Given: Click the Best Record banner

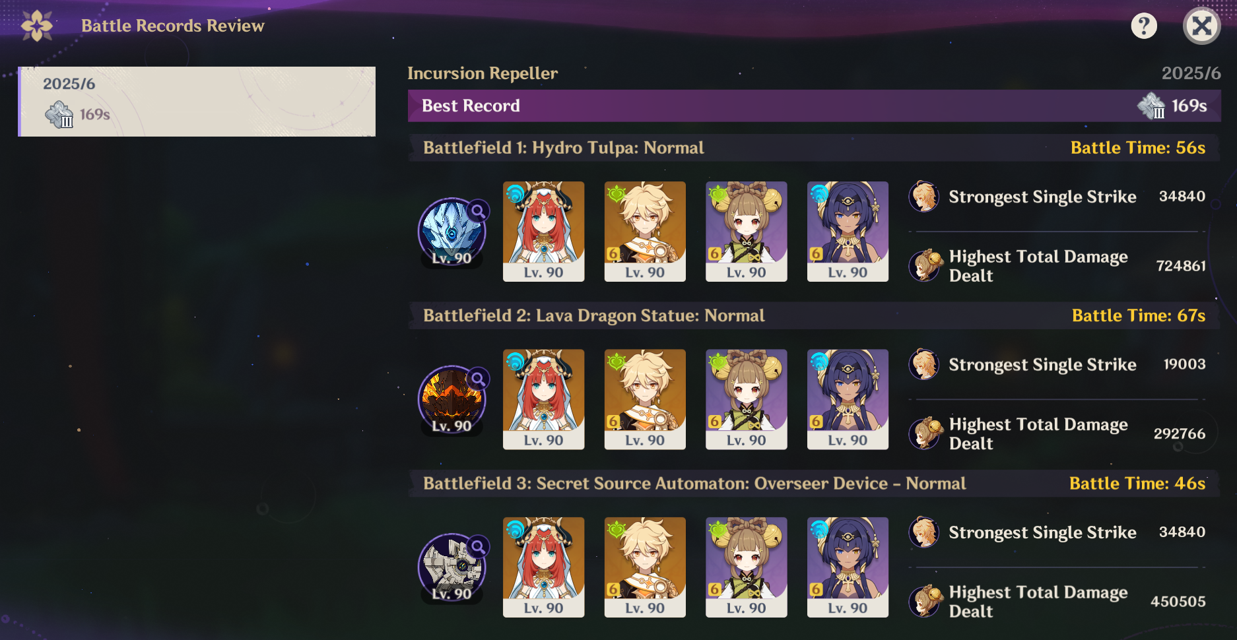Looking at the screenshot, I should pos(815,106).
